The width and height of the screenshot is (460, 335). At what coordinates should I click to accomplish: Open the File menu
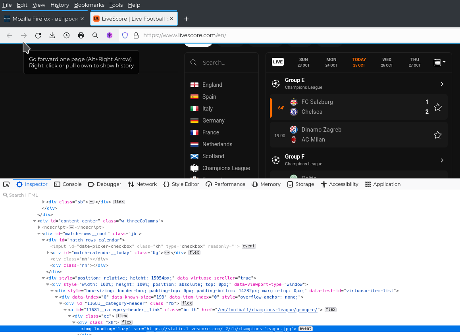[7, 5]
